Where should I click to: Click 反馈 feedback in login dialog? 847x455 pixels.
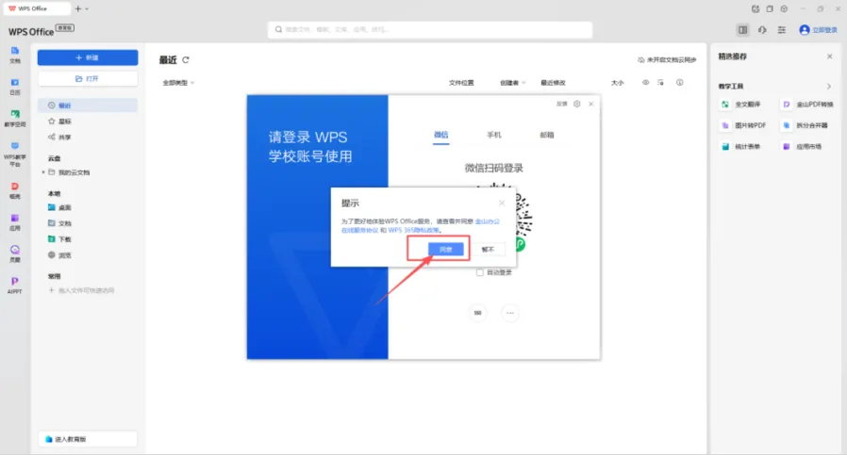click(562, 104)
